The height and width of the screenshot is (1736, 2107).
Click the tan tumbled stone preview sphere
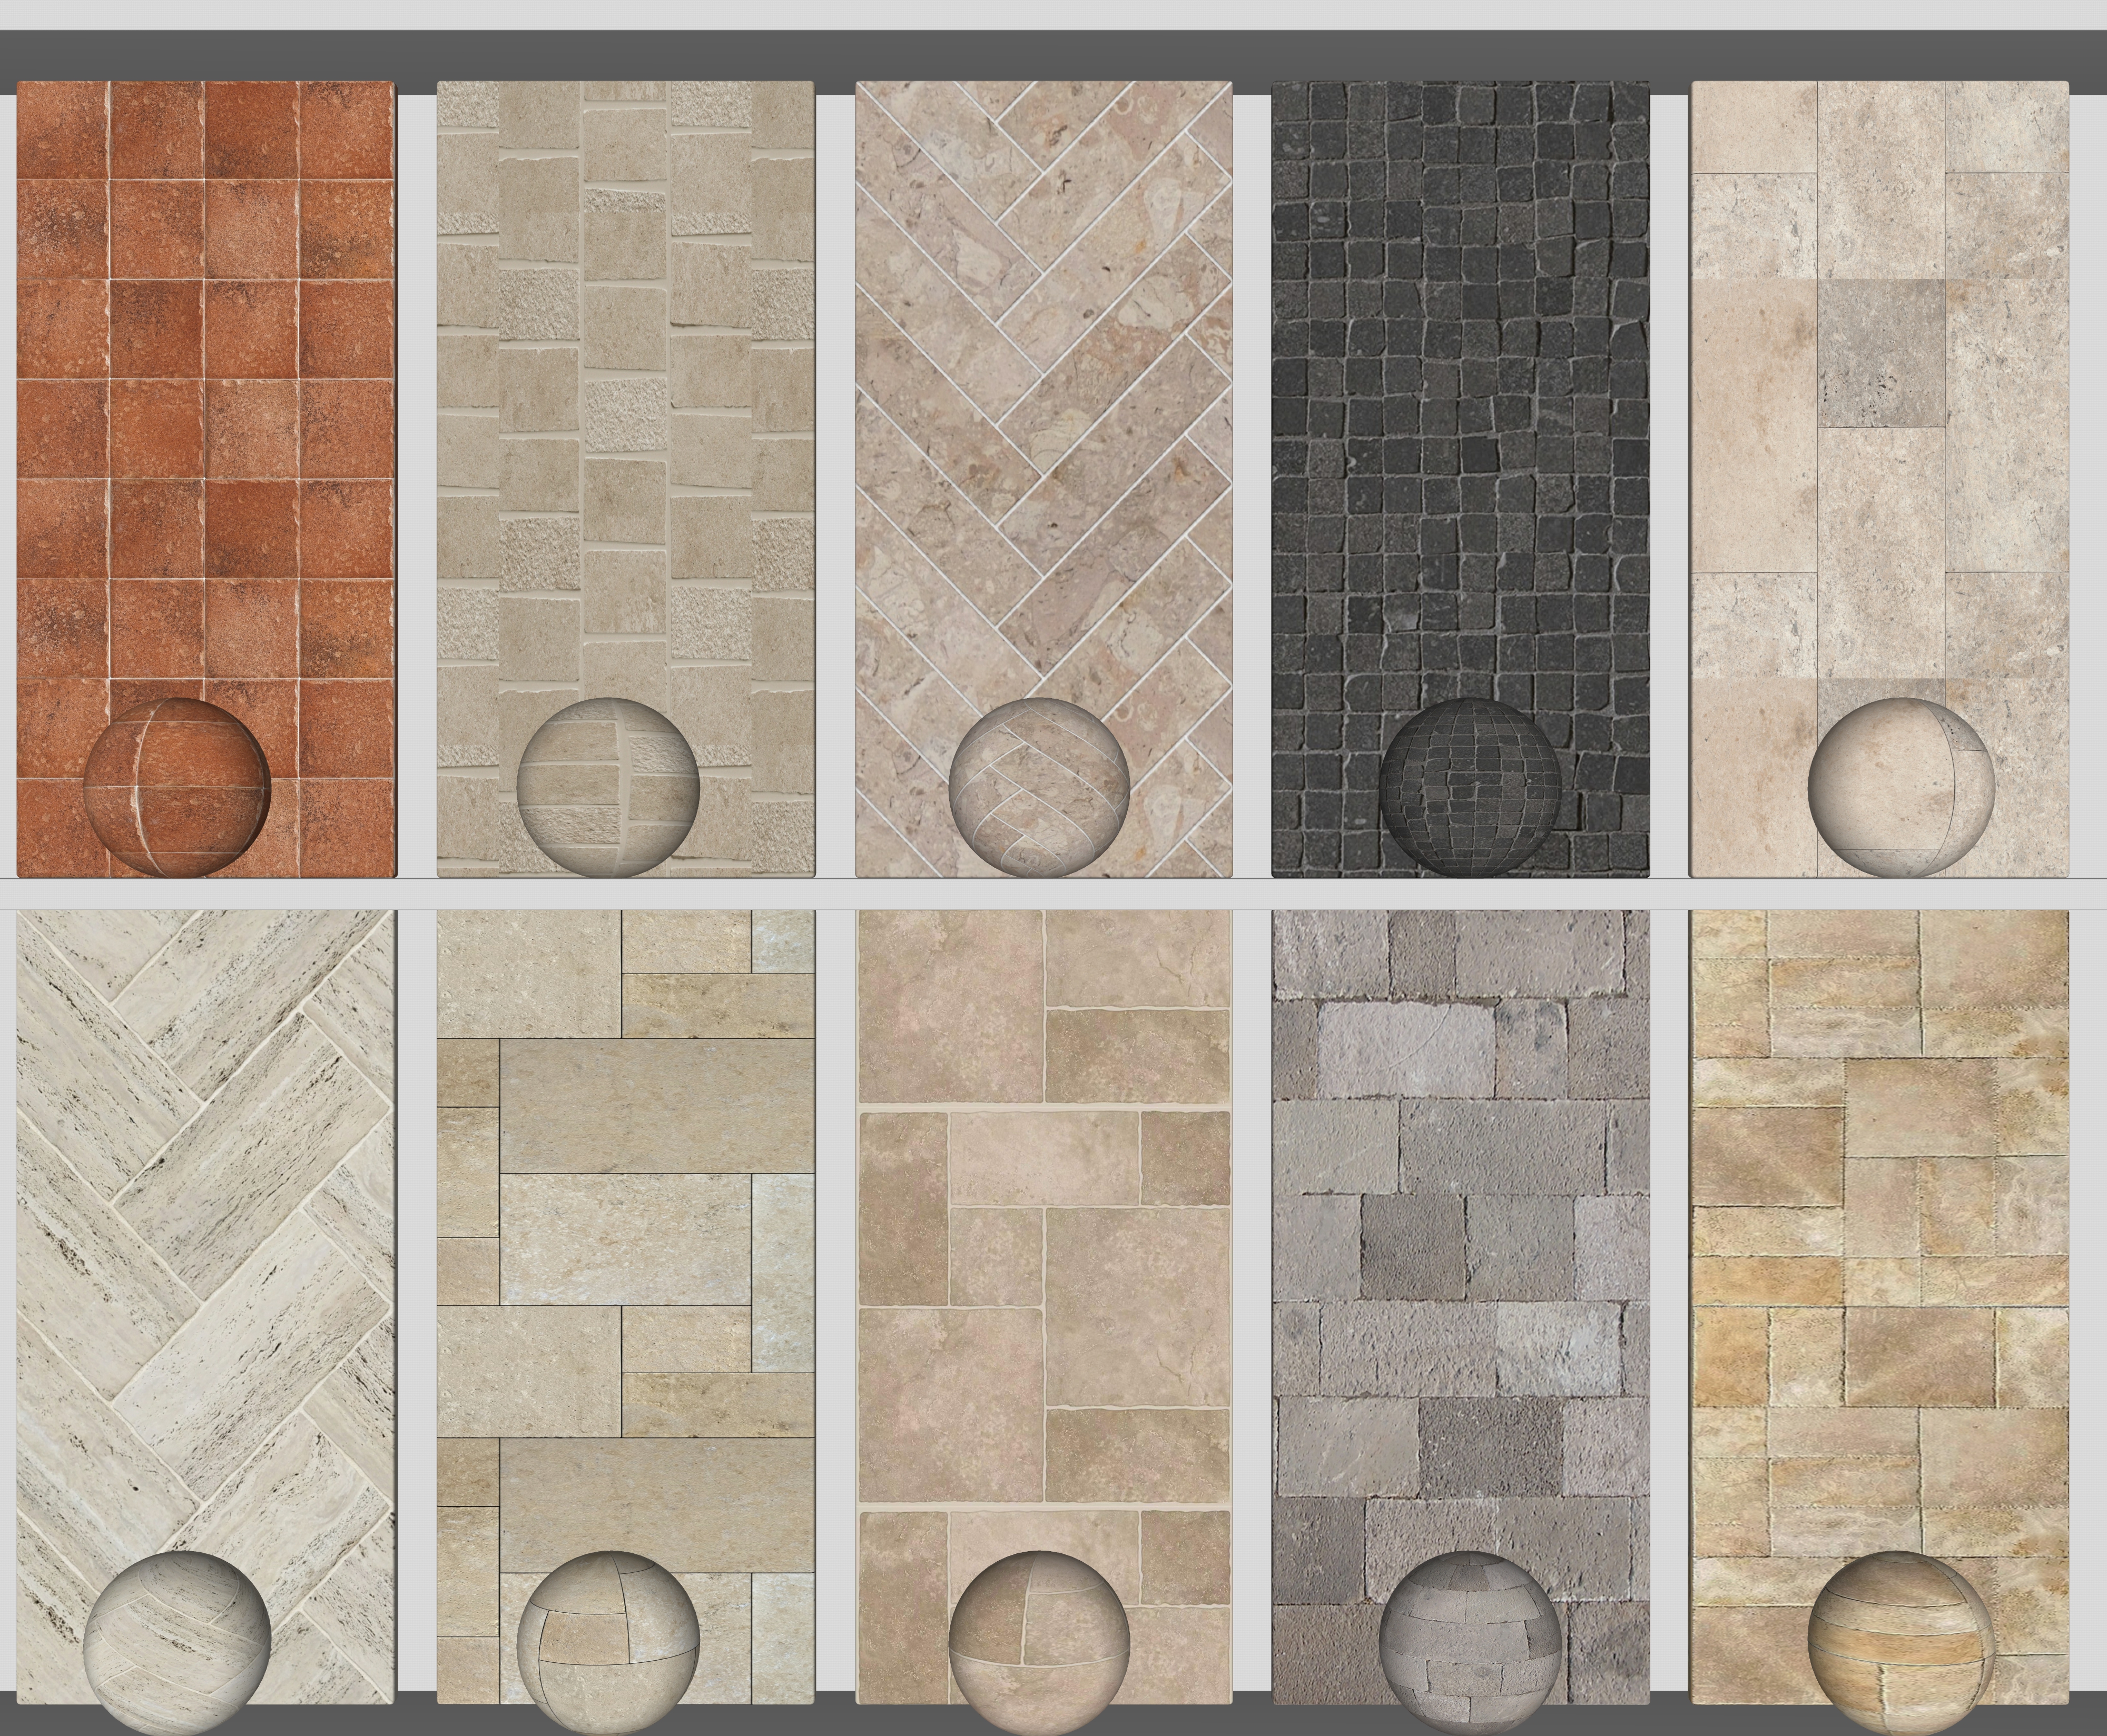[1039, 1643]
